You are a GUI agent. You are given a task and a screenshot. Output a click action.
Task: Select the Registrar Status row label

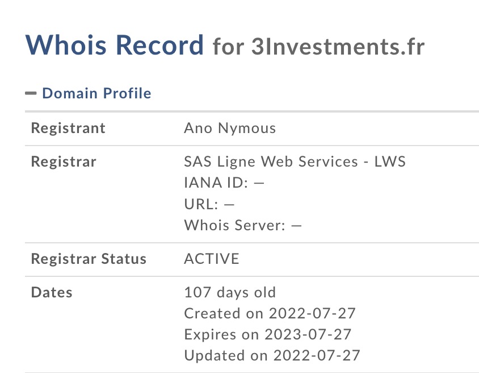89,259
